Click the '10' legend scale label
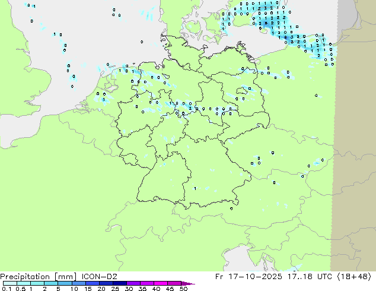The width and height of the screenshot is (376, 291). 74,289
